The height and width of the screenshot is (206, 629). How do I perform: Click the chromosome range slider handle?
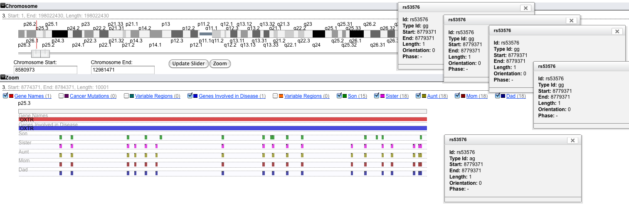41,54
